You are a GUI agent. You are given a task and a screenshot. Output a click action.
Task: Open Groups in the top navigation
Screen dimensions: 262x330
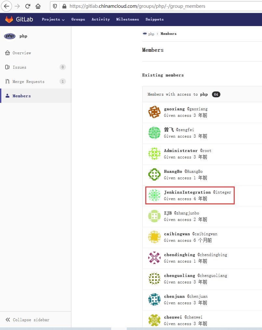click(x=78, y=19)
